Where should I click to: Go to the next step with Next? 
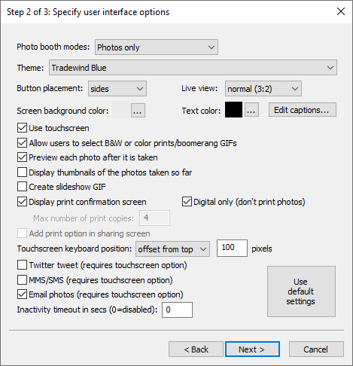252,349
